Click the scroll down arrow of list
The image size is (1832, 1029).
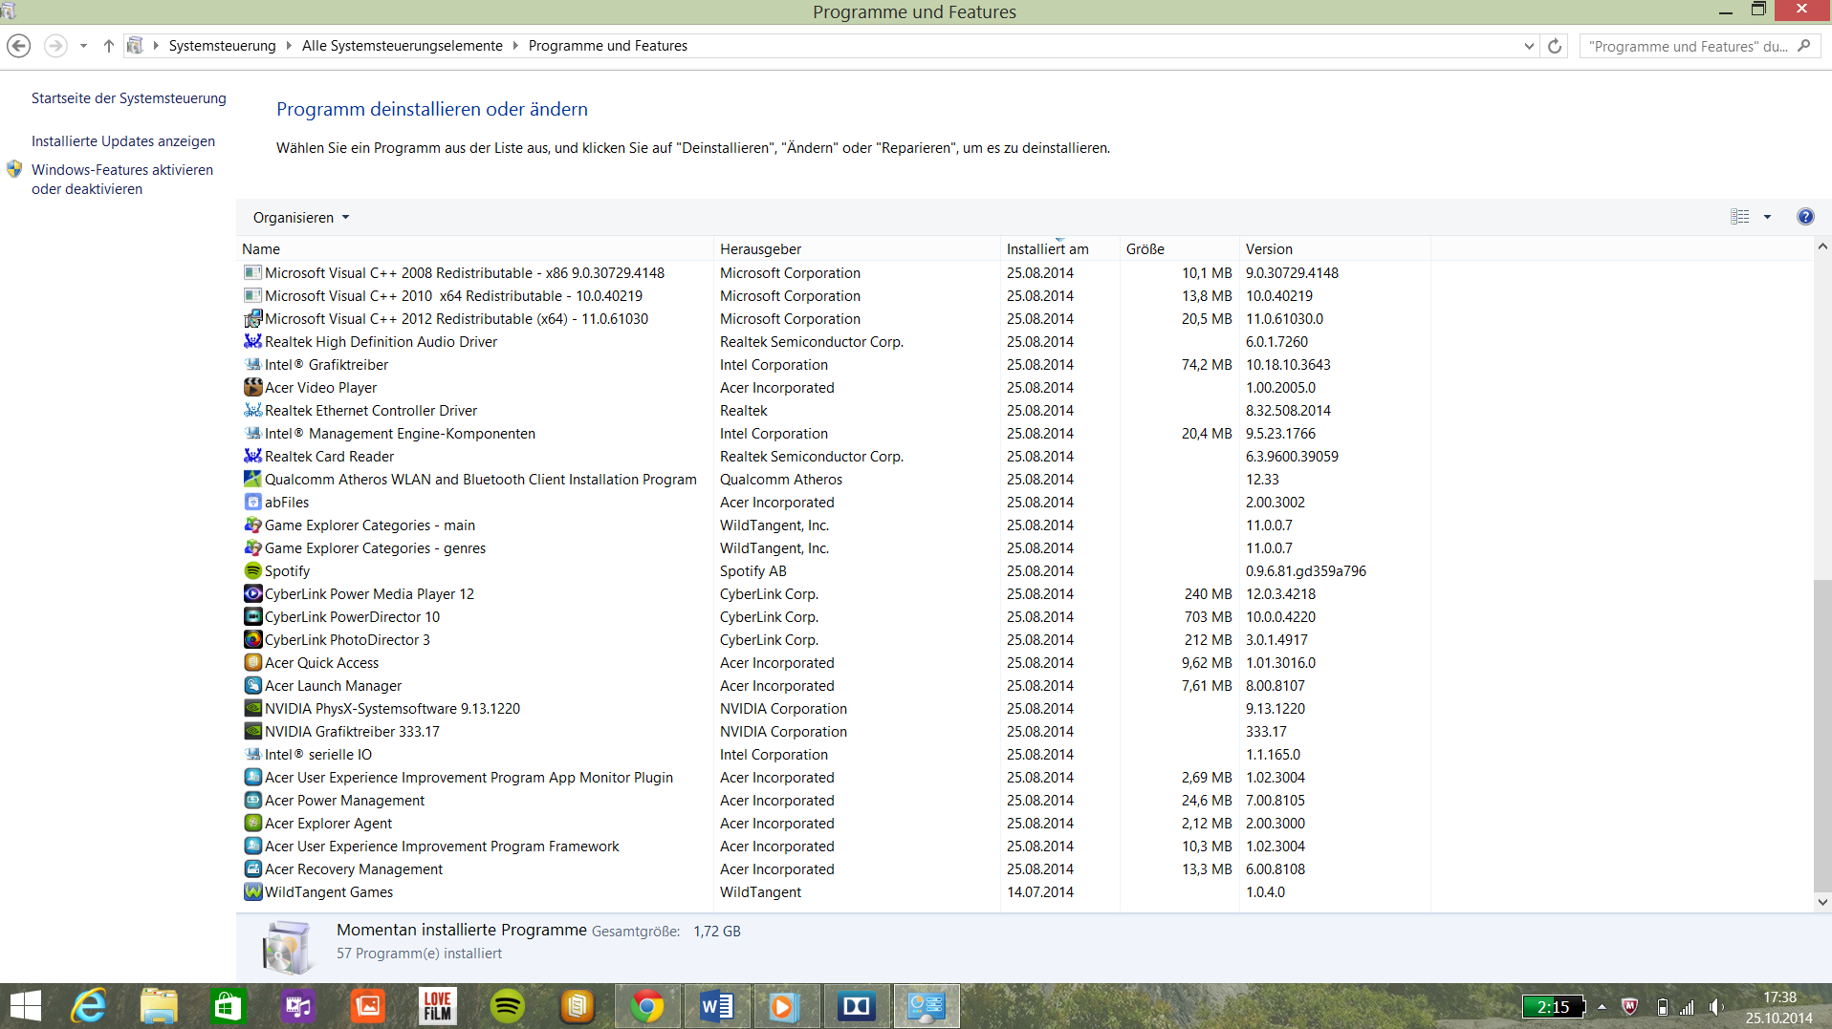tap(1822, 901)
